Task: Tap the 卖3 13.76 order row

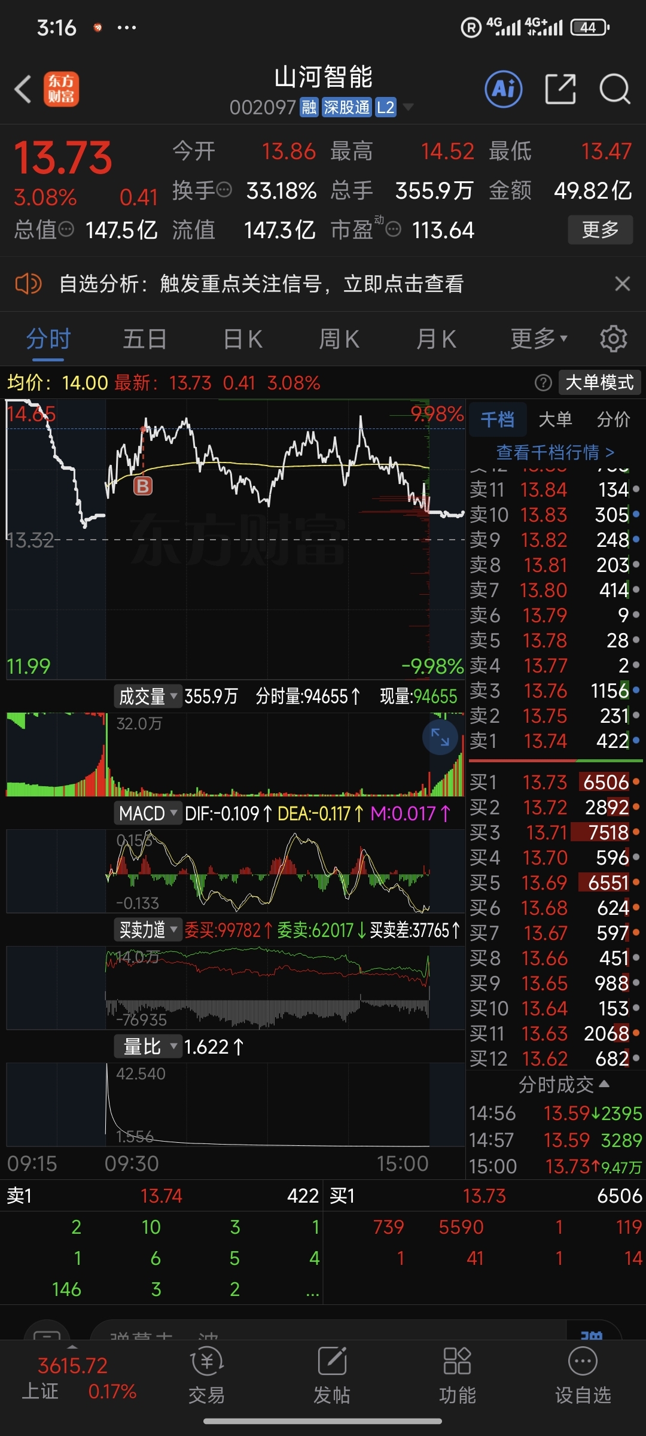Action: tap(555, 690)
